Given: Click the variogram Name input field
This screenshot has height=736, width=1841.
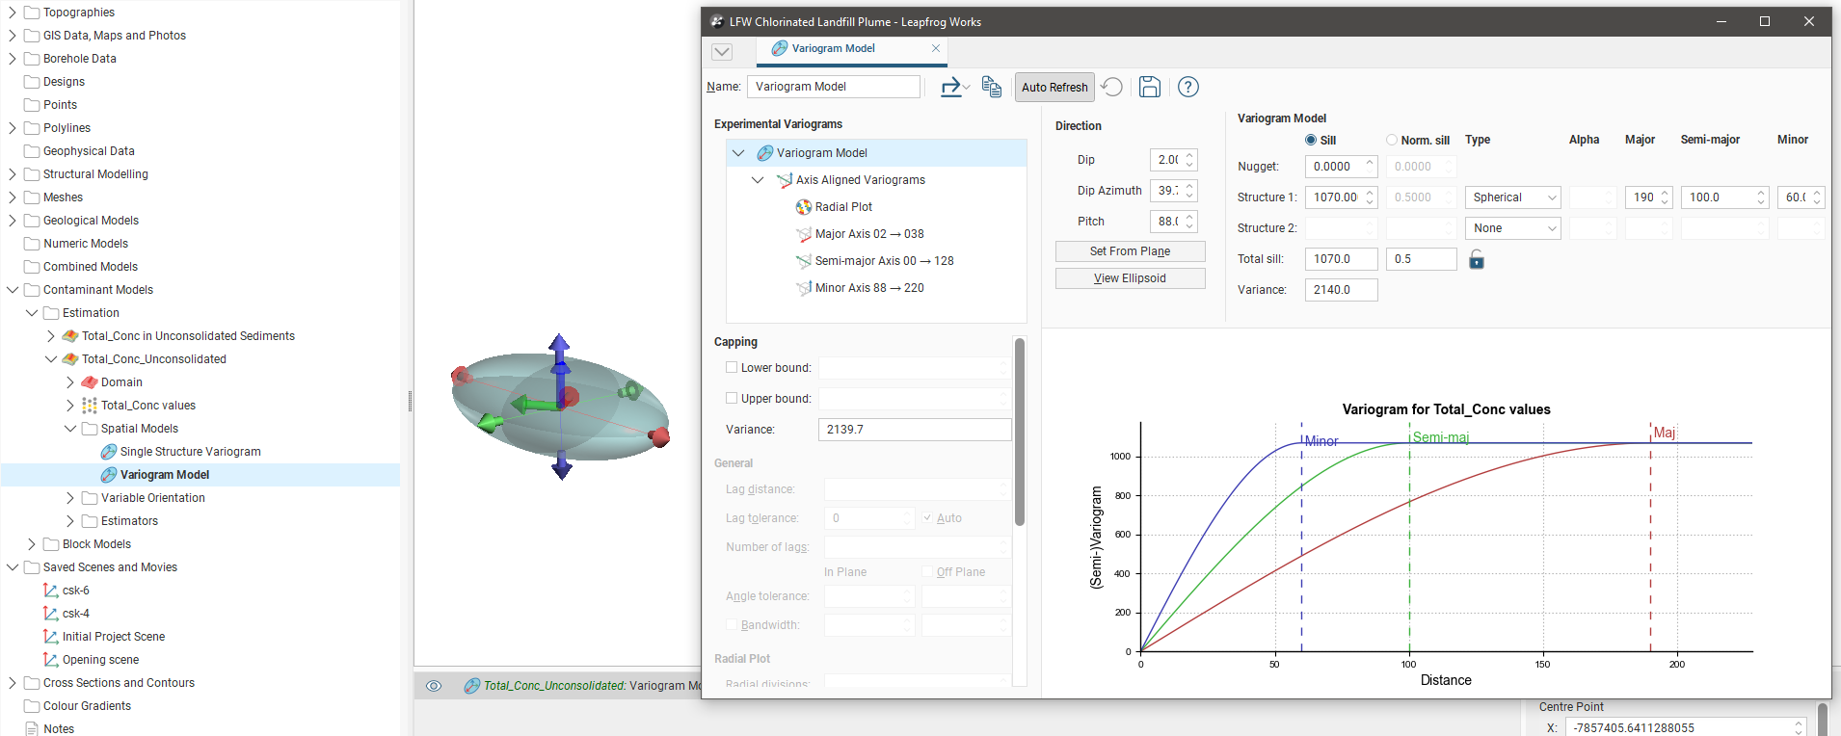Looking at the screenshot, I should (x=833, y=87).
